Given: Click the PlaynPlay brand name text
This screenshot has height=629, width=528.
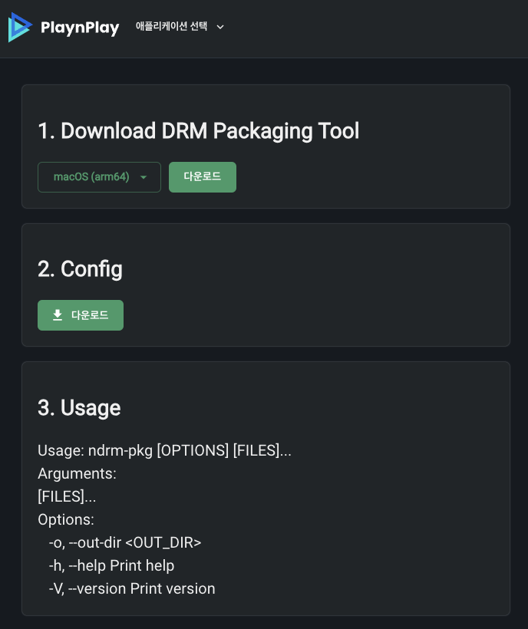Looking at the screenshot, I should [x=80, y=28].
